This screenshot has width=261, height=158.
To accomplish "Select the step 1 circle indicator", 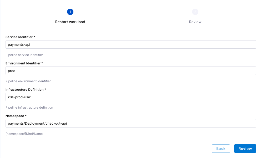I will (70, 12).
